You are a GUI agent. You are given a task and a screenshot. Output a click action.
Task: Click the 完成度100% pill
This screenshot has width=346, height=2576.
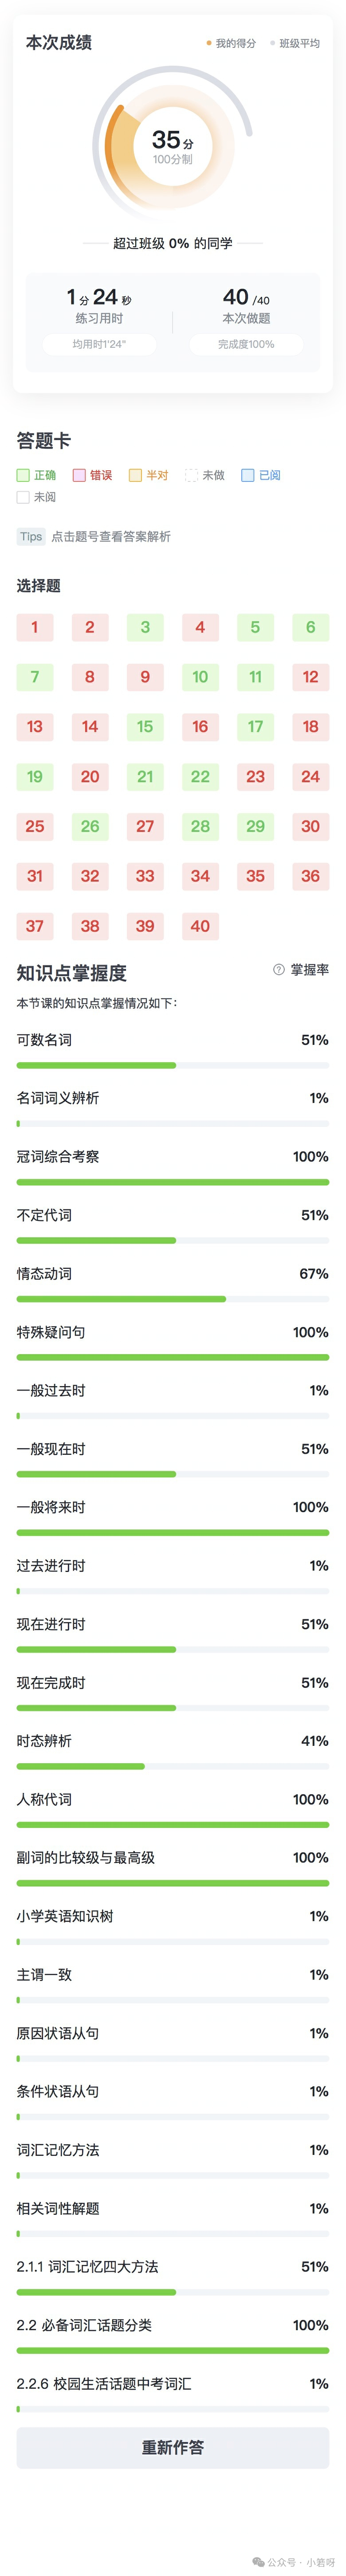click(246, 344)
